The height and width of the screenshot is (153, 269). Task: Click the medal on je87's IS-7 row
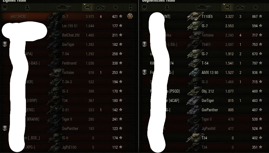pos(130,16)
